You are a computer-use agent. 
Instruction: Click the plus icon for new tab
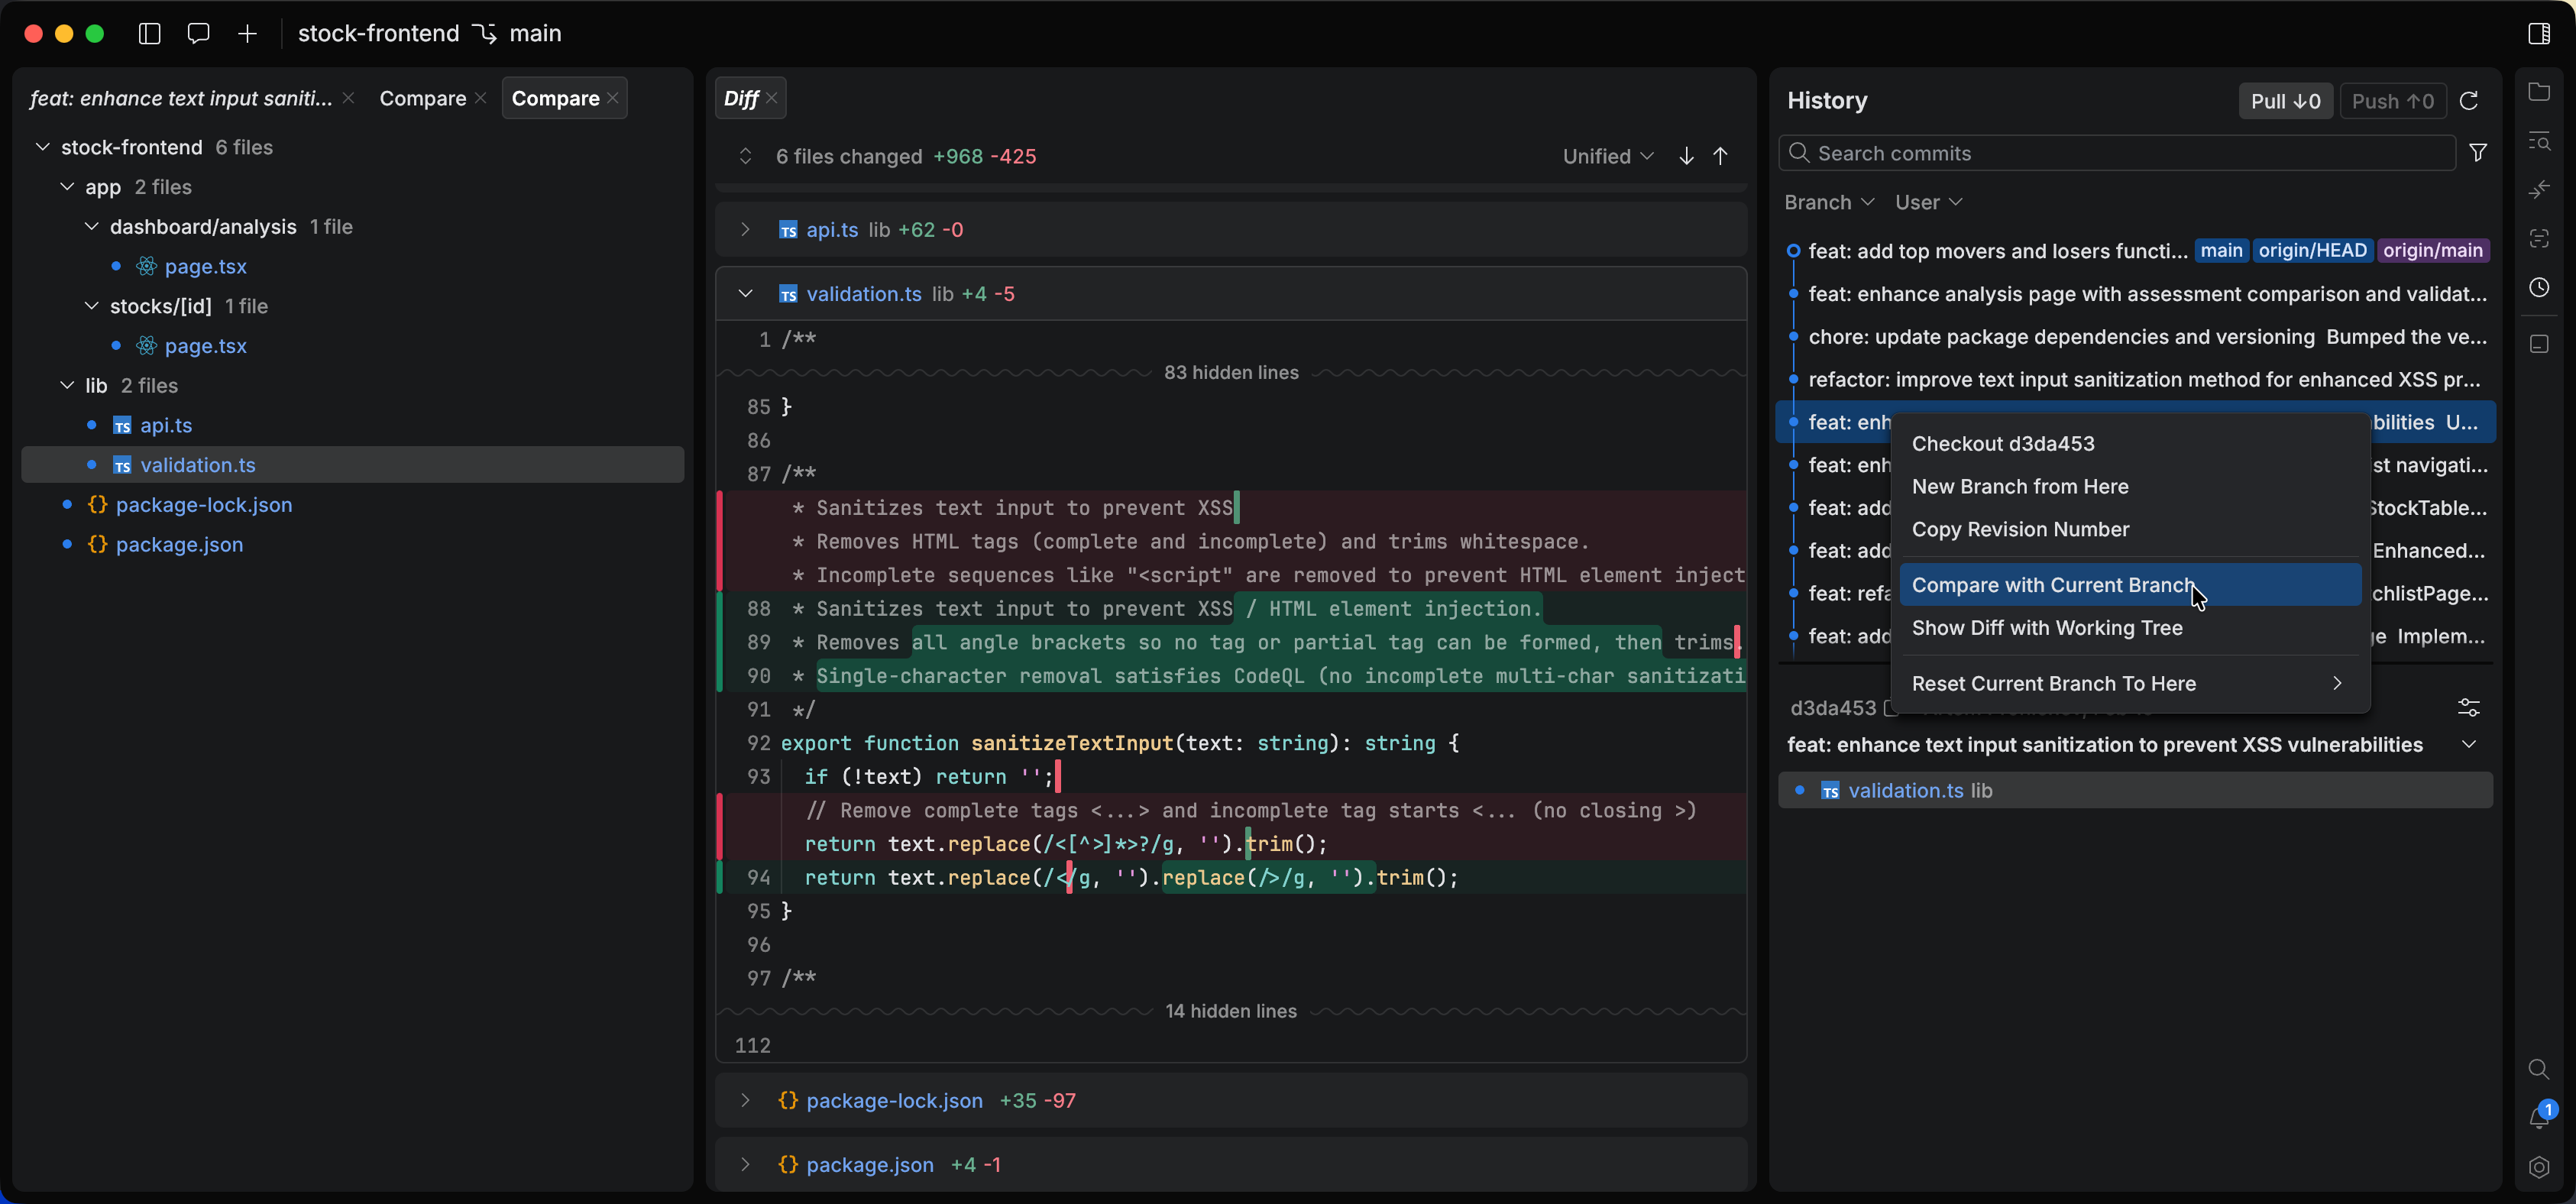pos(247,33)
